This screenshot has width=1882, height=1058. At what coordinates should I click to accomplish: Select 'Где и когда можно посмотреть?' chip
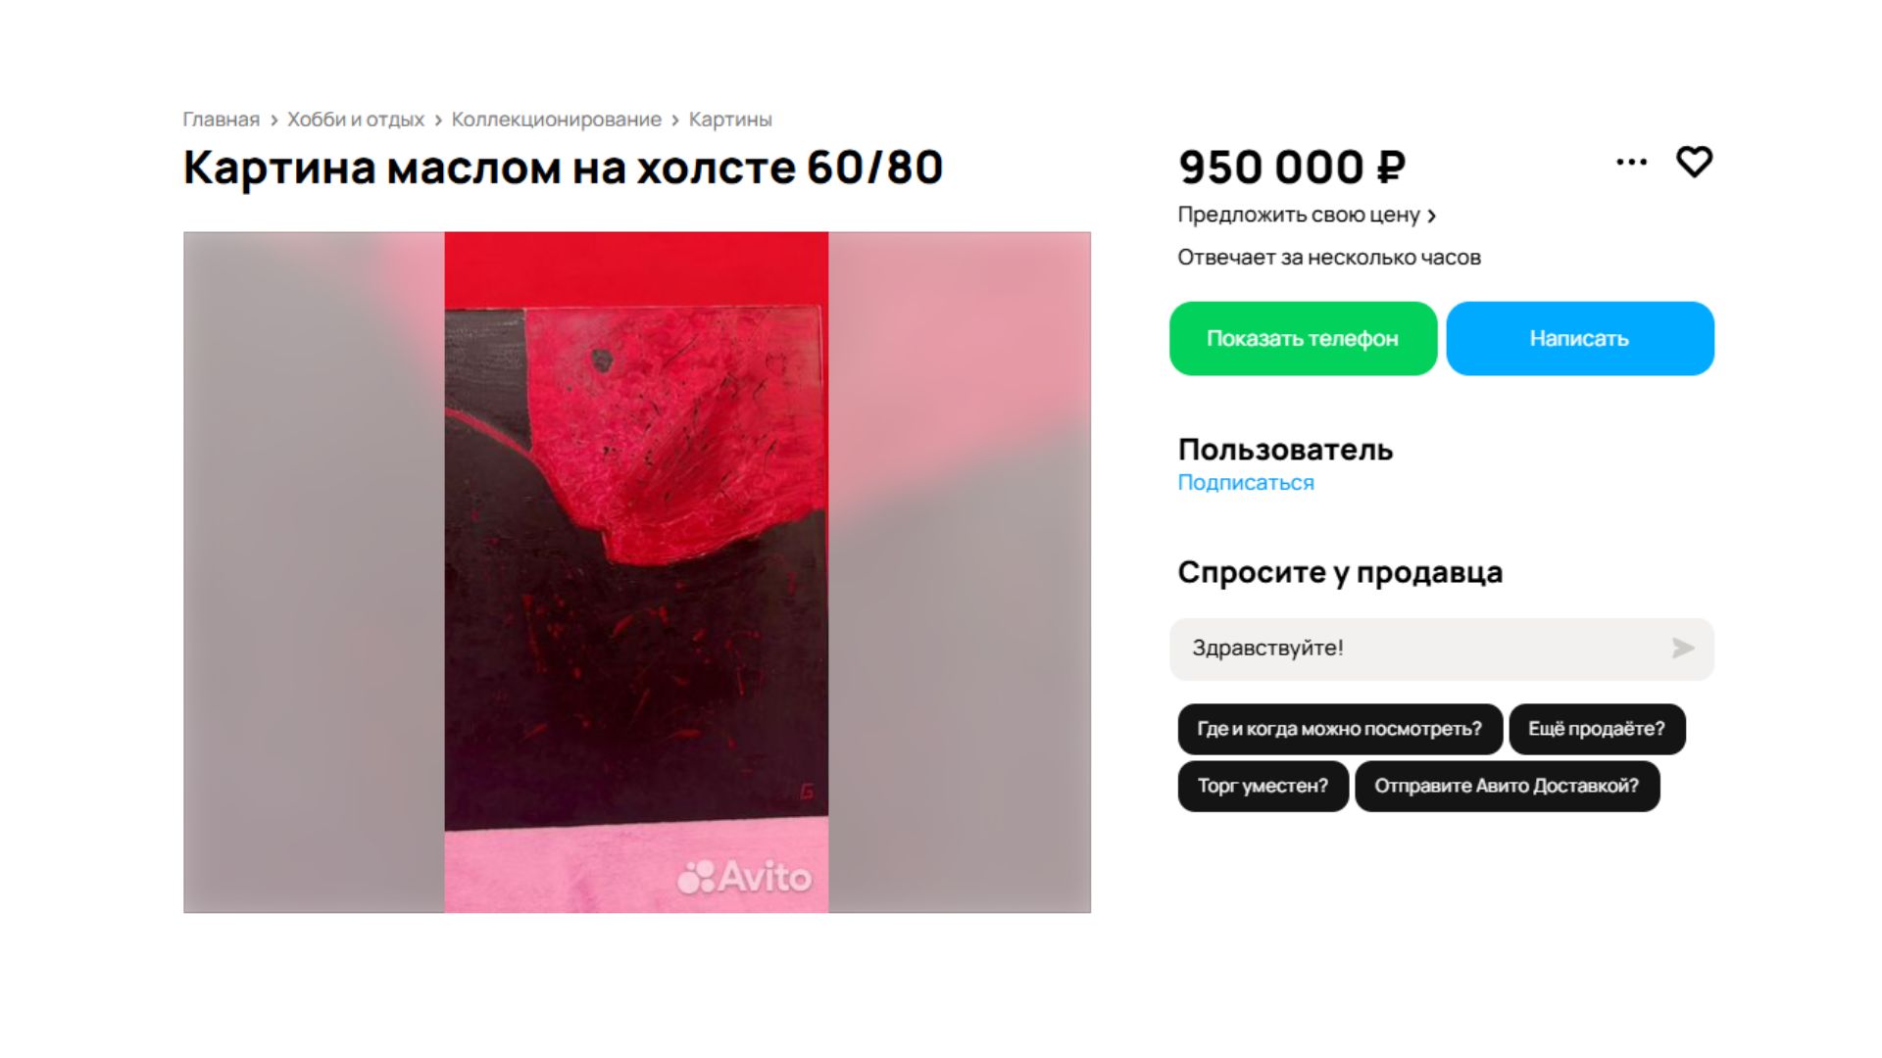coord(1339,729)
